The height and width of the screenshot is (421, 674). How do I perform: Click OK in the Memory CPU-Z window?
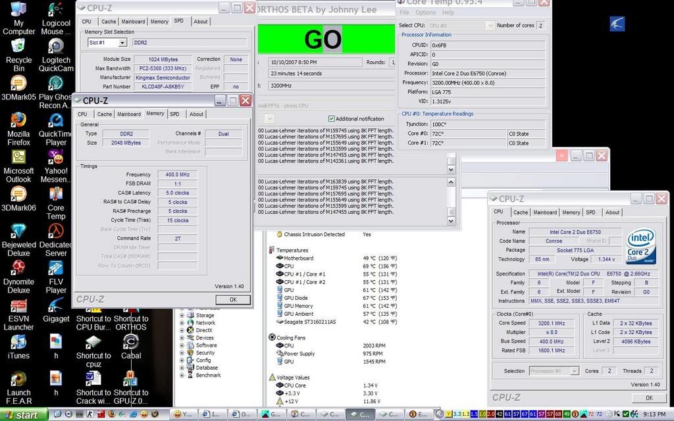click(233, 300)
